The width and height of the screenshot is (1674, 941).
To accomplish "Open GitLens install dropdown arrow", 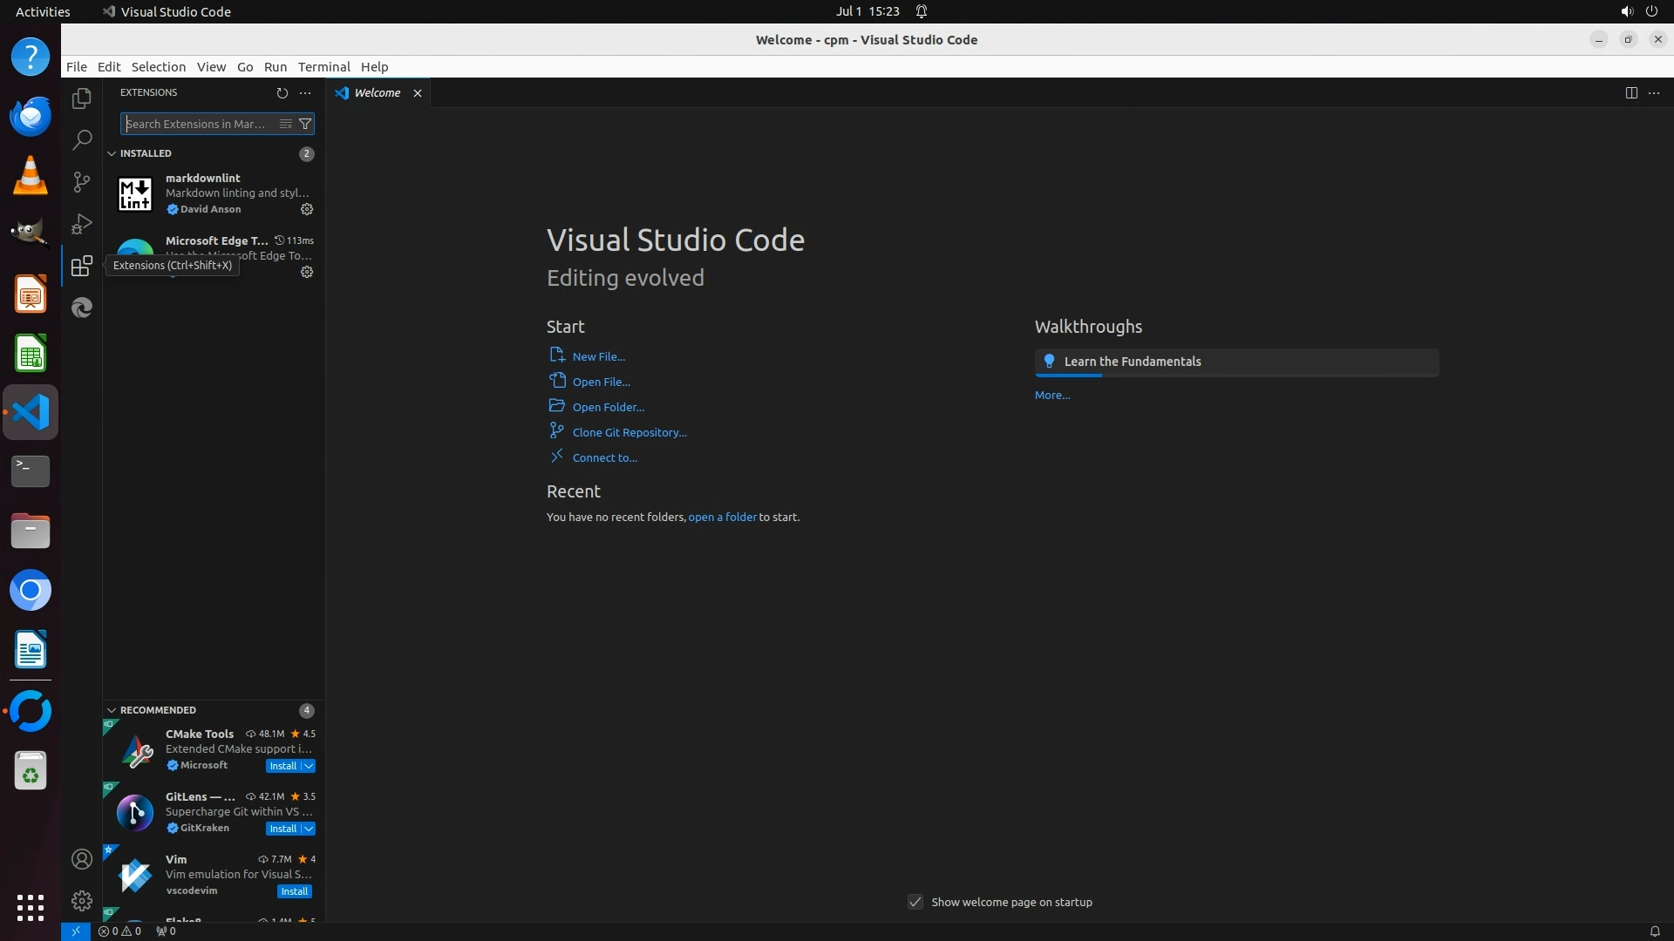I will tap(309, 829).
